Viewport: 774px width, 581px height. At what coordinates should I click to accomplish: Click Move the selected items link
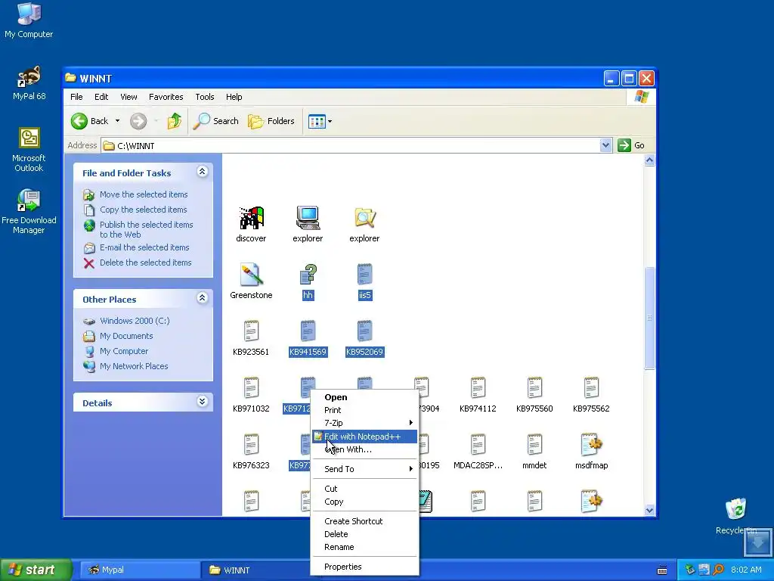tap(144, 194)
